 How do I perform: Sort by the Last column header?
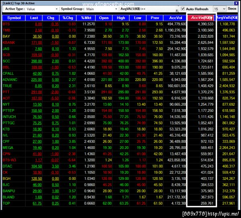pyautogui.click(x=34, y=18)
